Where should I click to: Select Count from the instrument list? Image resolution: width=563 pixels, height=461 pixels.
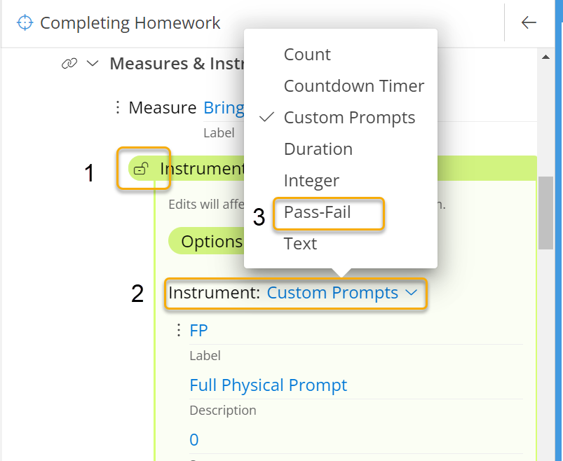click(306, 54)
